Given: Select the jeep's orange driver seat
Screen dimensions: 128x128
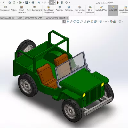Looking at the screenshot, I should click(47, 76).
